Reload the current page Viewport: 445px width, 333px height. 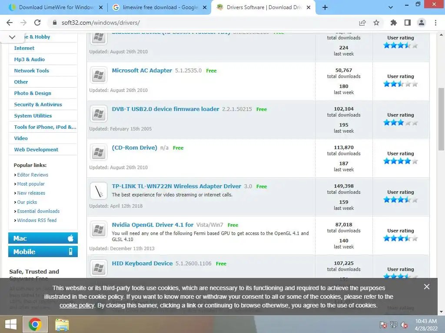click(37, 23)
